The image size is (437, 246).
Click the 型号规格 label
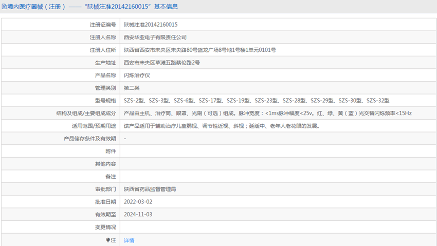(x=105, y=101)
